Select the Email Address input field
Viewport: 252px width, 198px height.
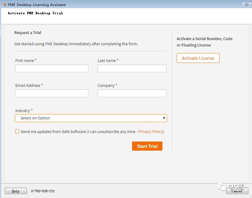52,93
